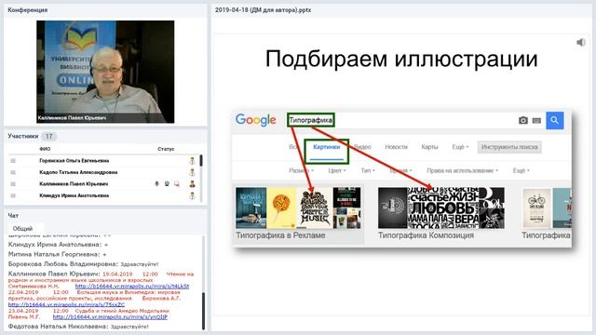Viewport: 596px width, 335px height.
Task: Click the avatar icon for Горянская Ольга Евгеньевна
Action: pos(192,161)
